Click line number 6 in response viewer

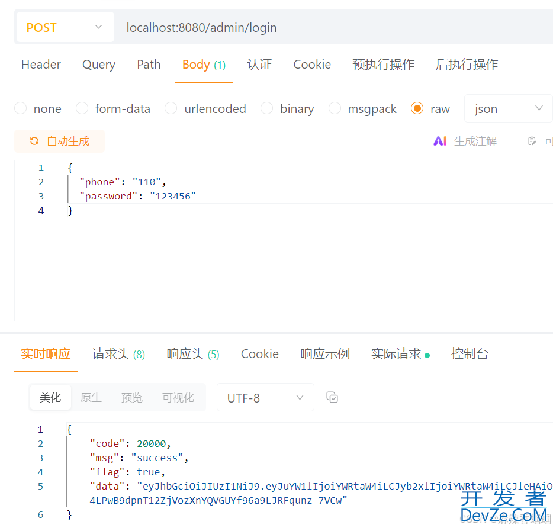tap(41, 514)
